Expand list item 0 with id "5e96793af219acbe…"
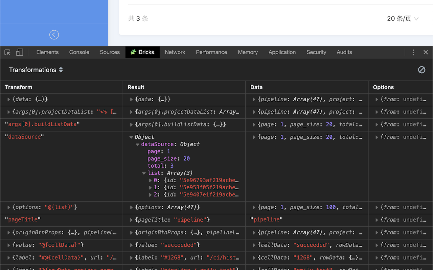Screen dimensions: 433x270 coord(150,180)
